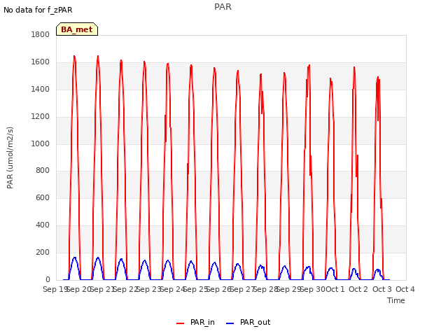Click the 1000 y-axis tick label
448x336 pixels.
tap(41, 143)
